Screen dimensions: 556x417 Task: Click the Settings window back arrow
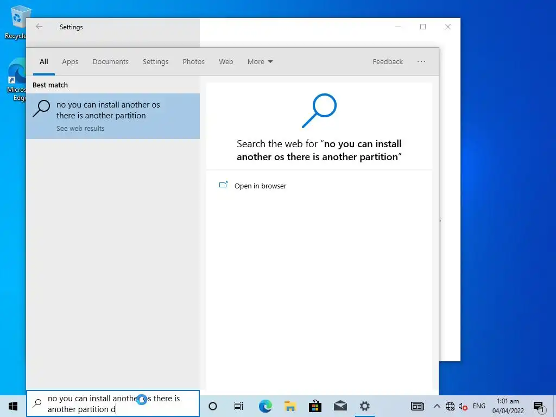pyautogui.click(x=39, y=27)
